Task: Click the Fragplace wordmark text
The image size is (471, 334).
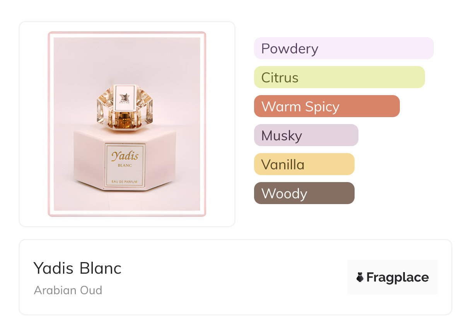Action: (398, 277)
